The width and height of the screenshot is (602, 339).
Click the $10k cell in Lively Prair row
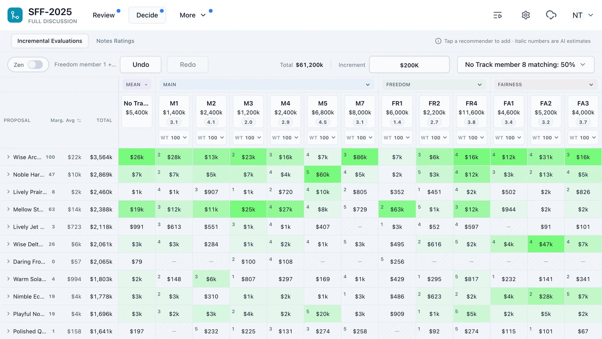[x=322, y=192]
